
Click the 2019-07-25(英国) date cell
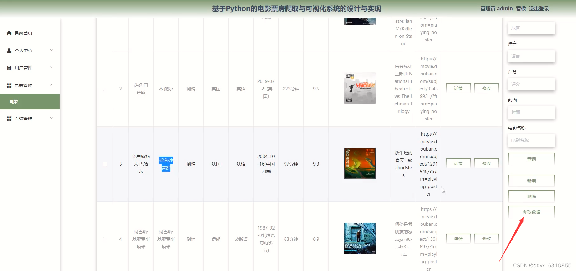tap(266, 89)
